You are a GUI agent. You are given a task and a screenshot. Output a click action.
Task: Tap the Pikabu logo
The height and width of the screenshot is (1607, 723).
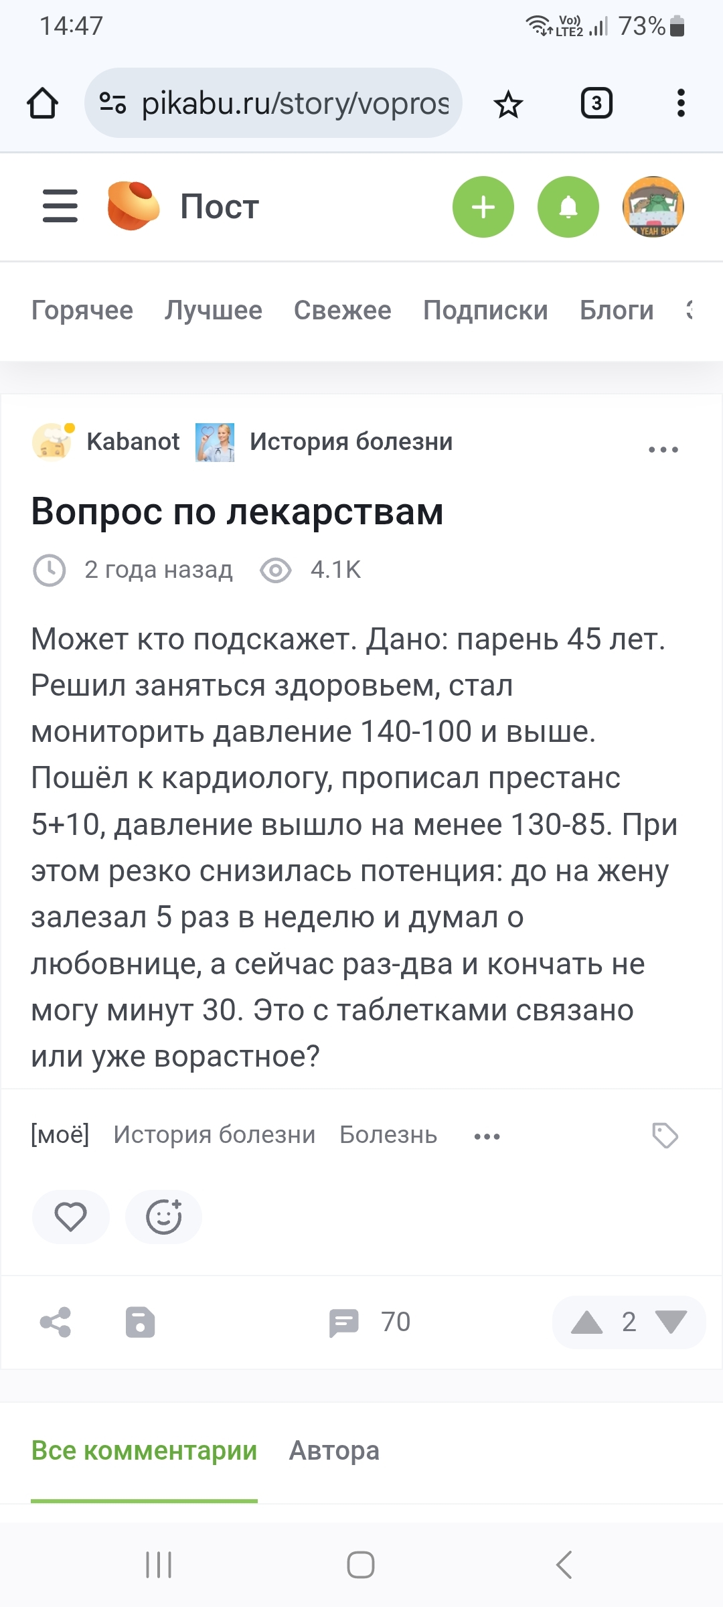pos(133,206)
